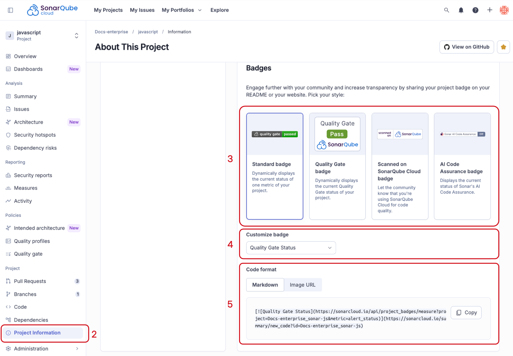513x356 pixels.
Task: Copy the badge markdown code
Action: (466, 313)
